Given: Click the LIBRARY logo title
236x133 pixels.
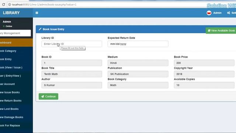Looking at the screenshot, I should pyautogui.click(x=11, y=13).
